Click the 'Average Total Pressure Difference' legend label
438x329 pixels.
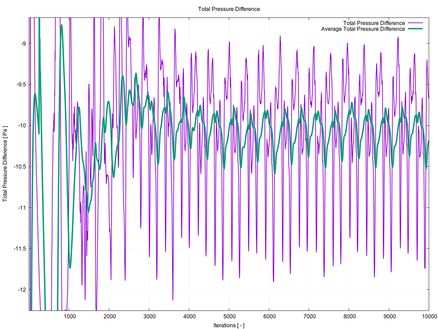point(363,29)
